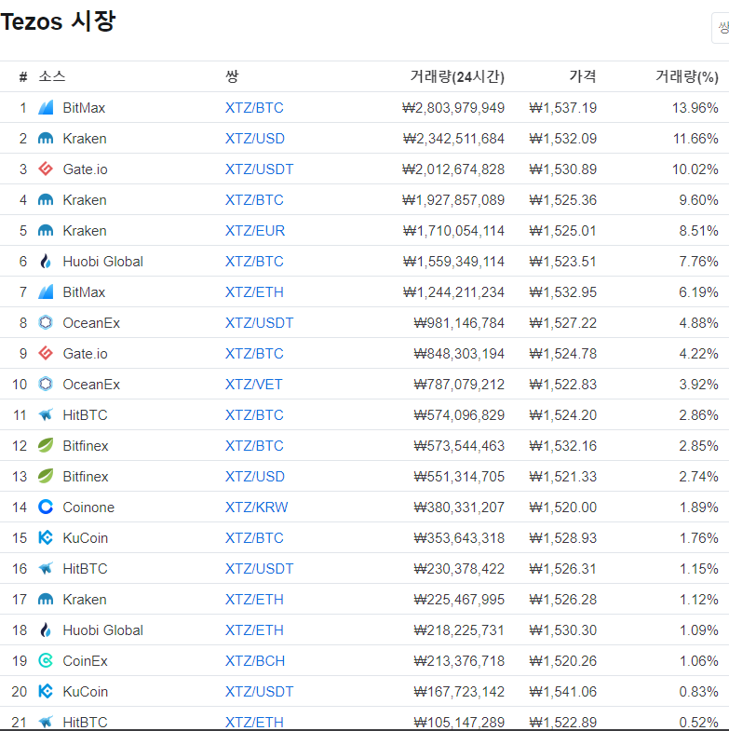Click the Kraken logo icon in row 2

[x=46, y=139]
